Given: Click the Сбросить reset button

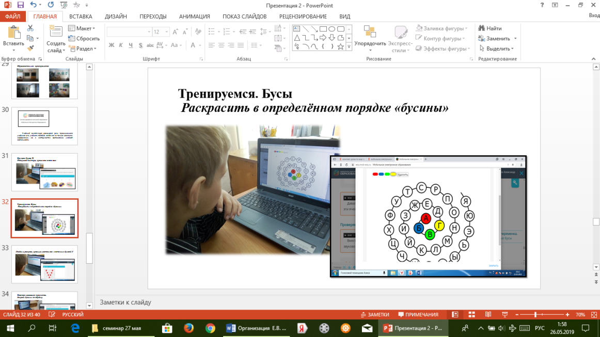Looking at the screenshot, I should [84, 39].
